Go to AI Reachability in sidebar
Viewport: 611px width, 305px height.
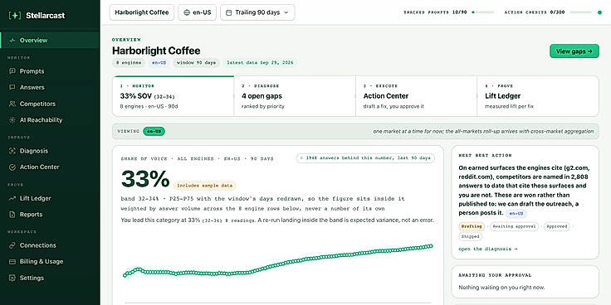tap(50, 120)
